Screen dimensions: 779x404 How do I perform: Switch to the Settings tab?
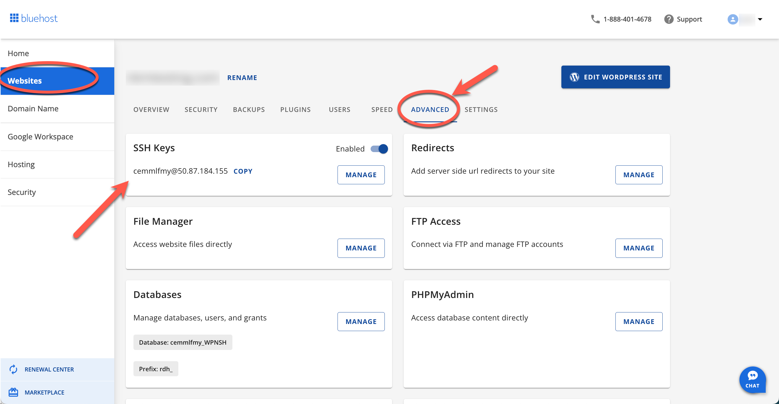click(481, 110)
